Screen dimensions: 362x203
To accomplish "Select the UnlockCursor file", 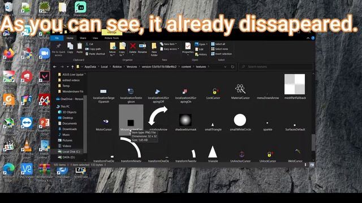I will tap(268, 156).
